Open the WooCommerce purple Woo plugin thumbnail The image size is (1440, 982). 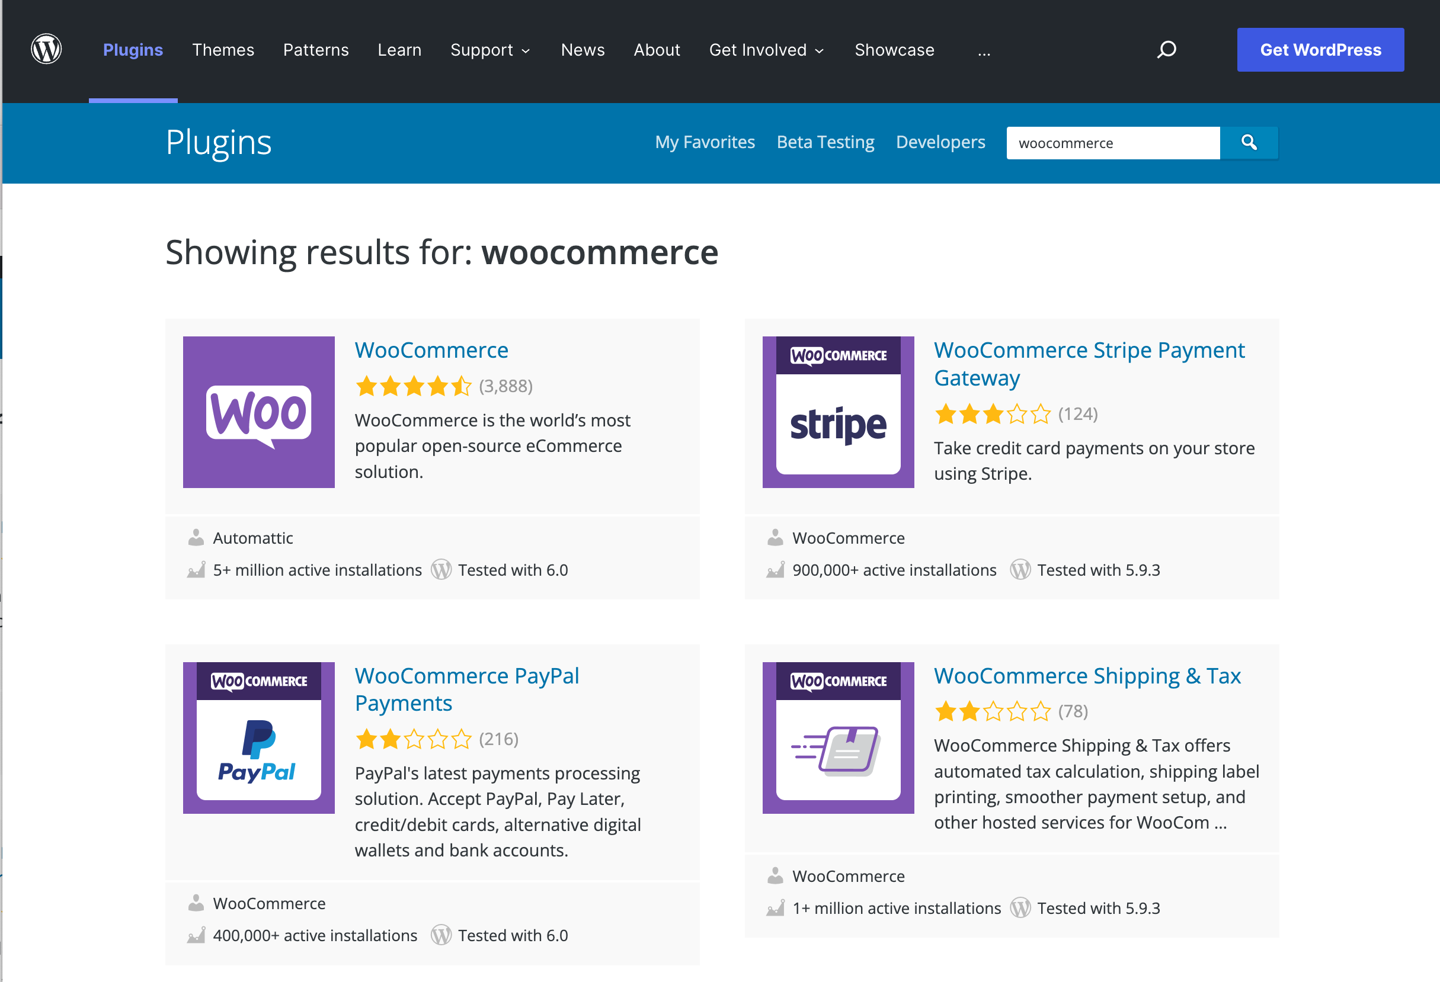pyautogui.click(x=258, y=412)
